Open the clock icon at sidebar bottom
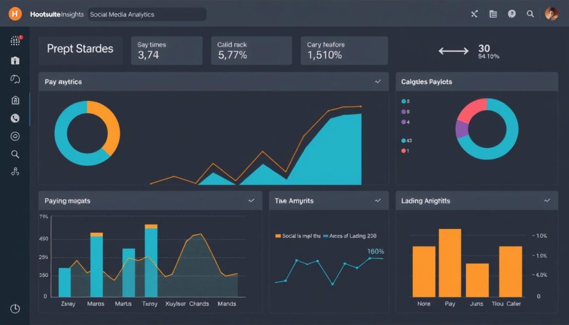 15,308
